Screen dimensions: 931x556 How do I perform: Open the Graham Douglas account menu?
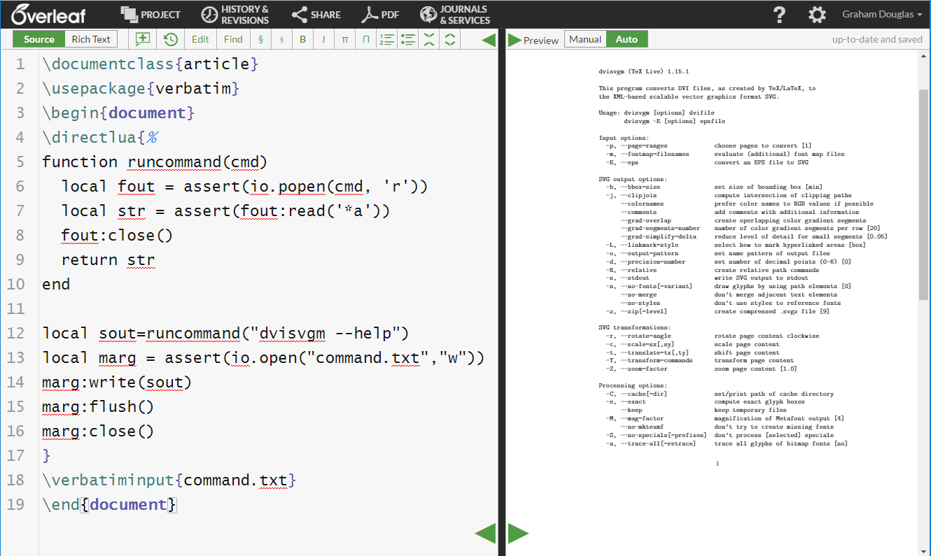click(x=881, y=14)
